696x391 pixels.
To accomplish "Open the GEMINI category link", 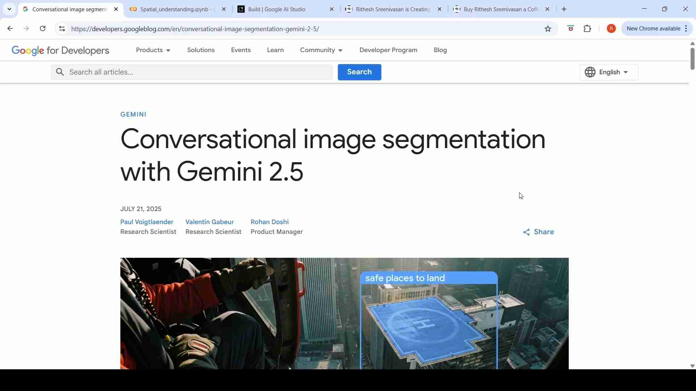I will click(x=133, y=114).
